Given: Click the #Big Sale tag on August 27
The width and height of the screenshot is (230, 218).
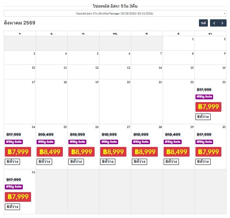Looking at the screenshot, I should pyautogui.click(x=109, y=142).
